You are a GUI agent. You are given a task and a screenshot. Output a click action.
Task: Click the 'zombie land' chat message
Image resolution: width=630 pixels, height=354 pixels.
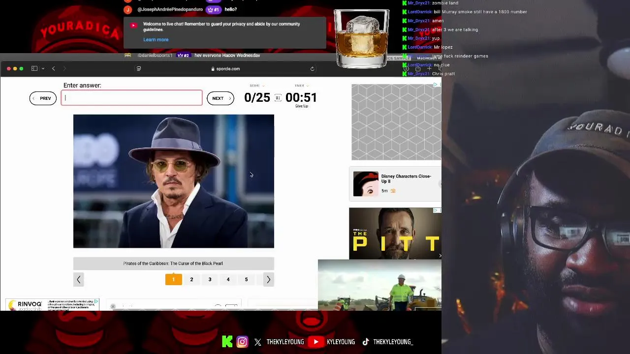tap(445, 3)
